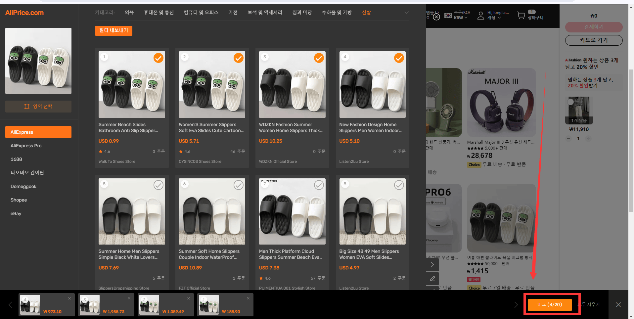Remove the ₩188.90 item from compare bar
Screen dimensions: 634x319
click(x=248, y=298)
